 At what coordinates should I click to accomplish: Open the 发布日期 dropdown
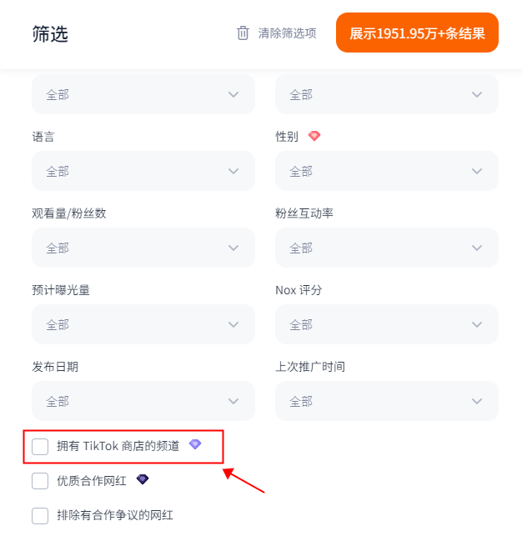[x=143, y=401]
